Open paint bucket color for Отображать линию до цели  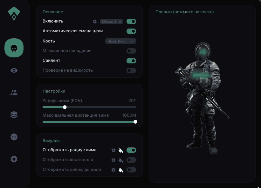coord(121,170)
